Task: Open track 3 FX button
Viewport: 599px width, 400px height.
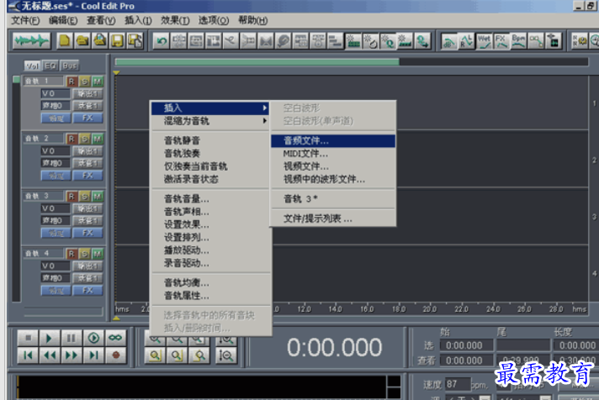Action: tap(87, 233)
